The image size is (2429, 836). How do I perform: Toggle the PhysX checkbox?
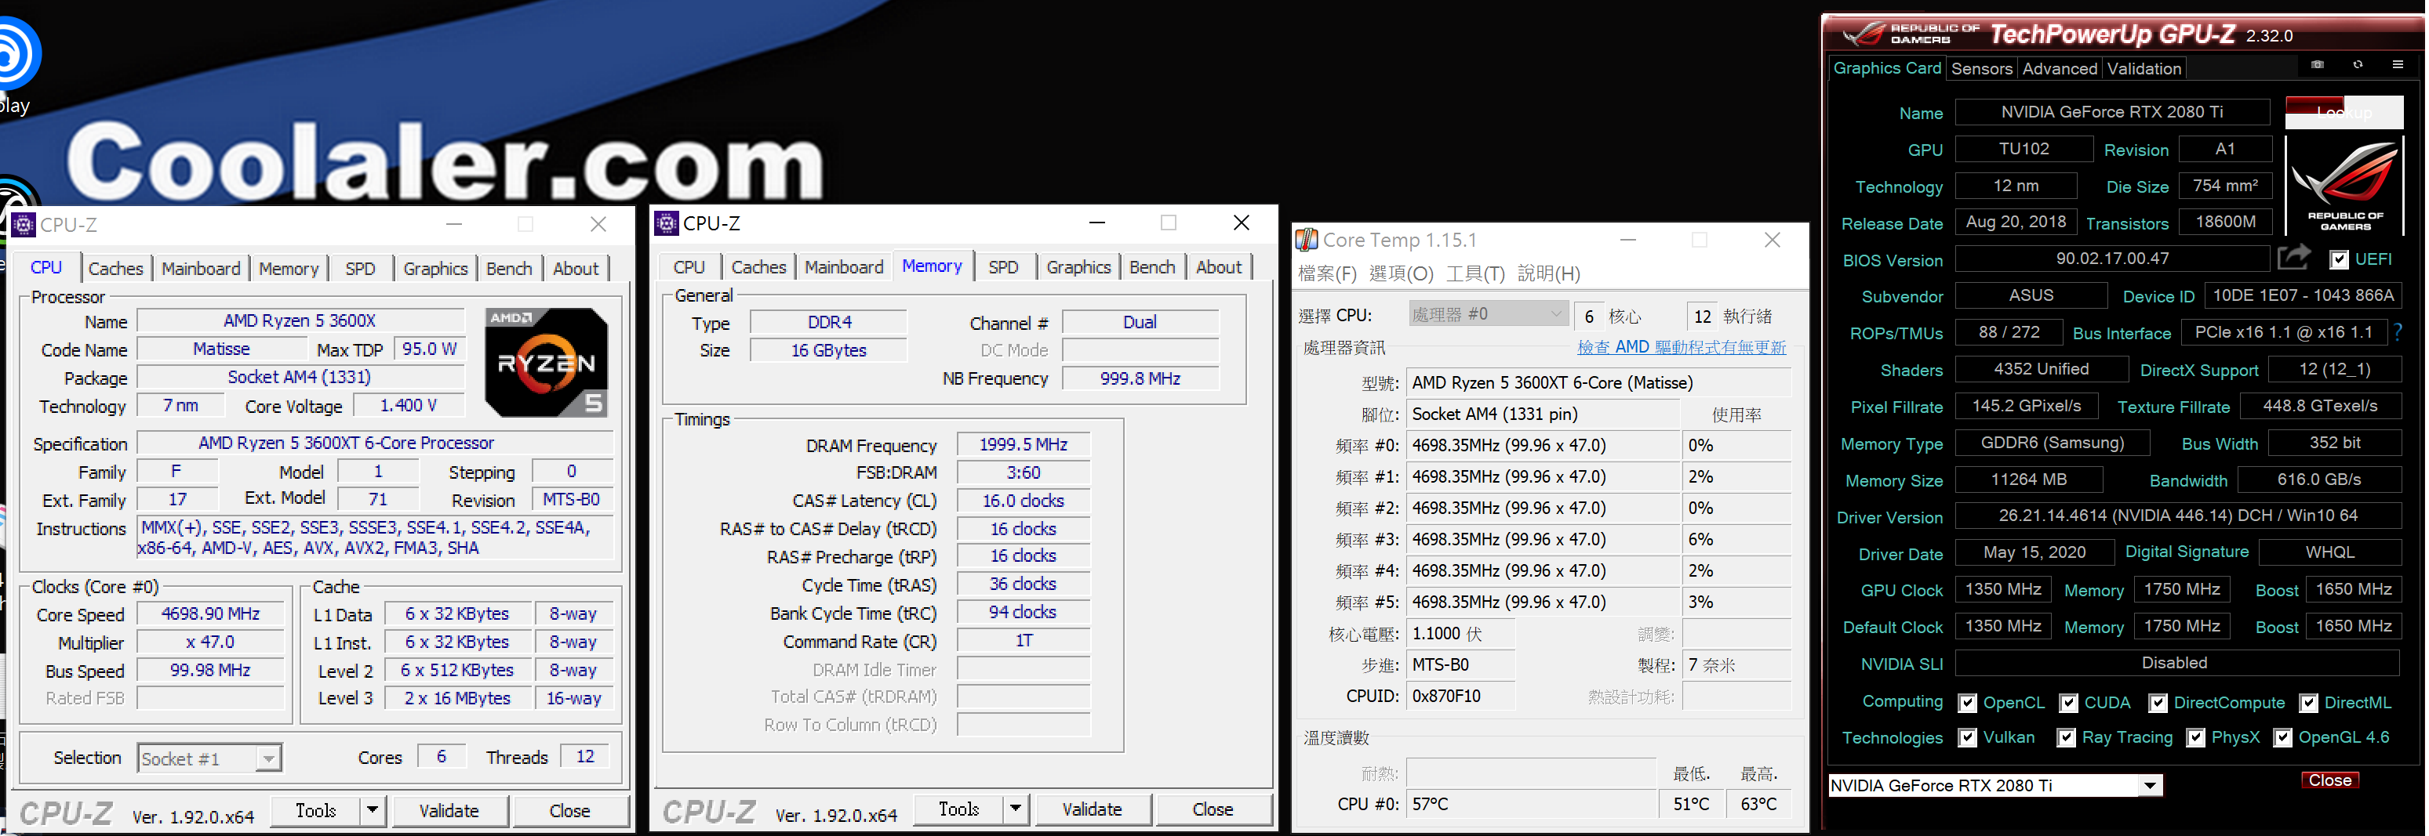tap(2195, 738)
